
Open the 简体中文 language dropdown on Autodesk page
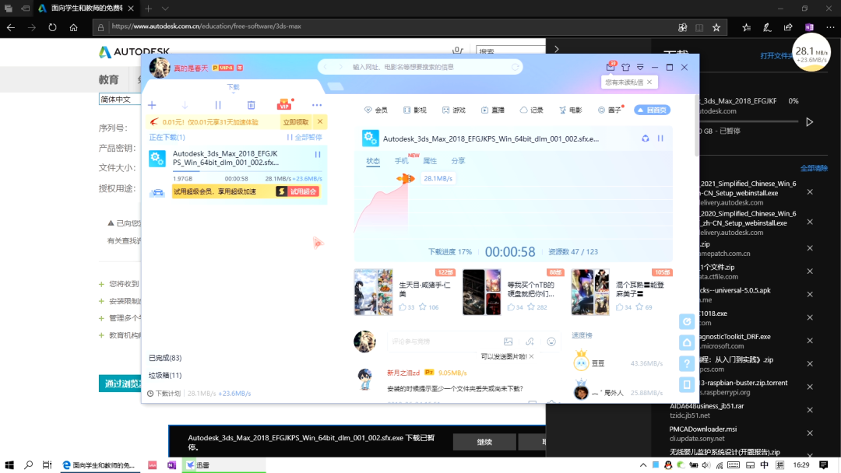point(119,99)
